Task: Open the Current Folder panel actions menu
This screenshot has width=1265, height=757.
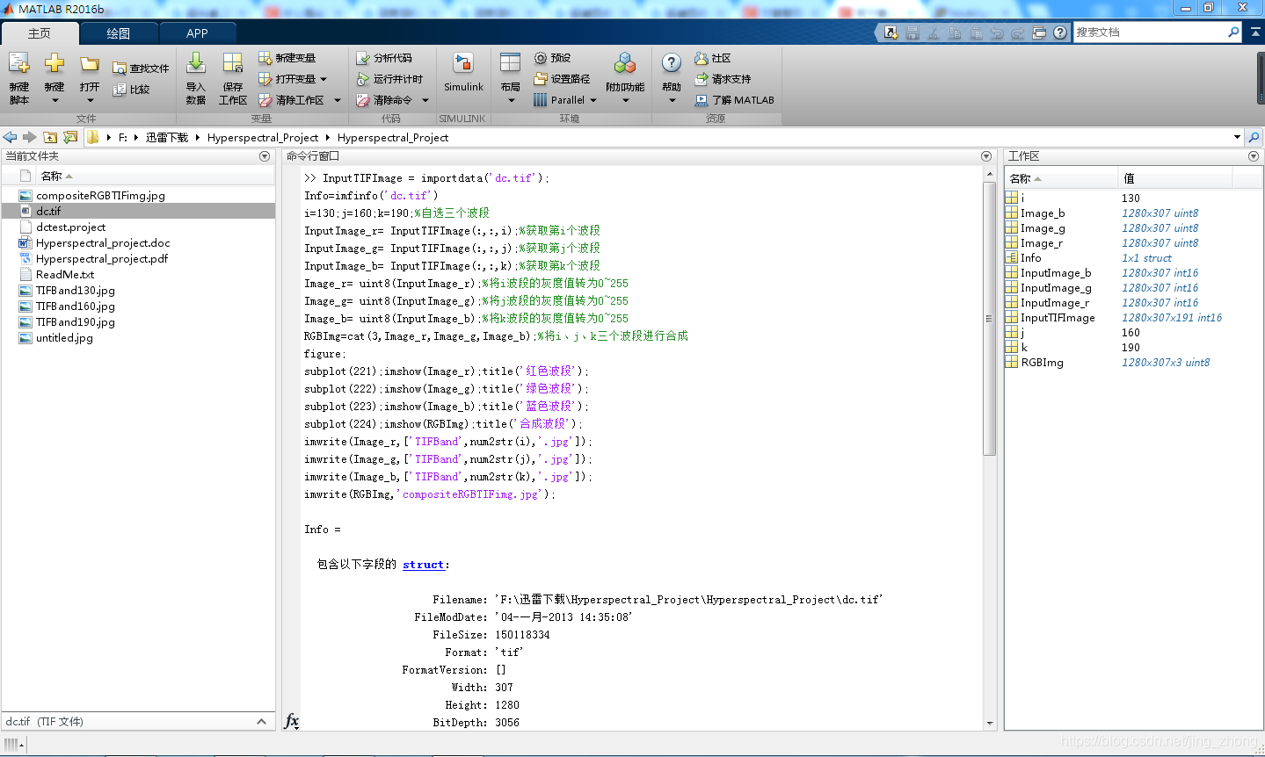Action: [265, 156]
